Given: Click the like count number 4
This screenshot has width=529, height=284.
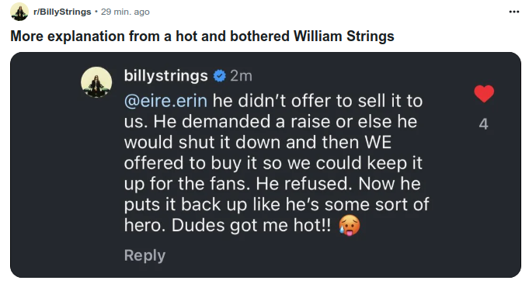Looking at the screenshot, I should tap(483, 124).
